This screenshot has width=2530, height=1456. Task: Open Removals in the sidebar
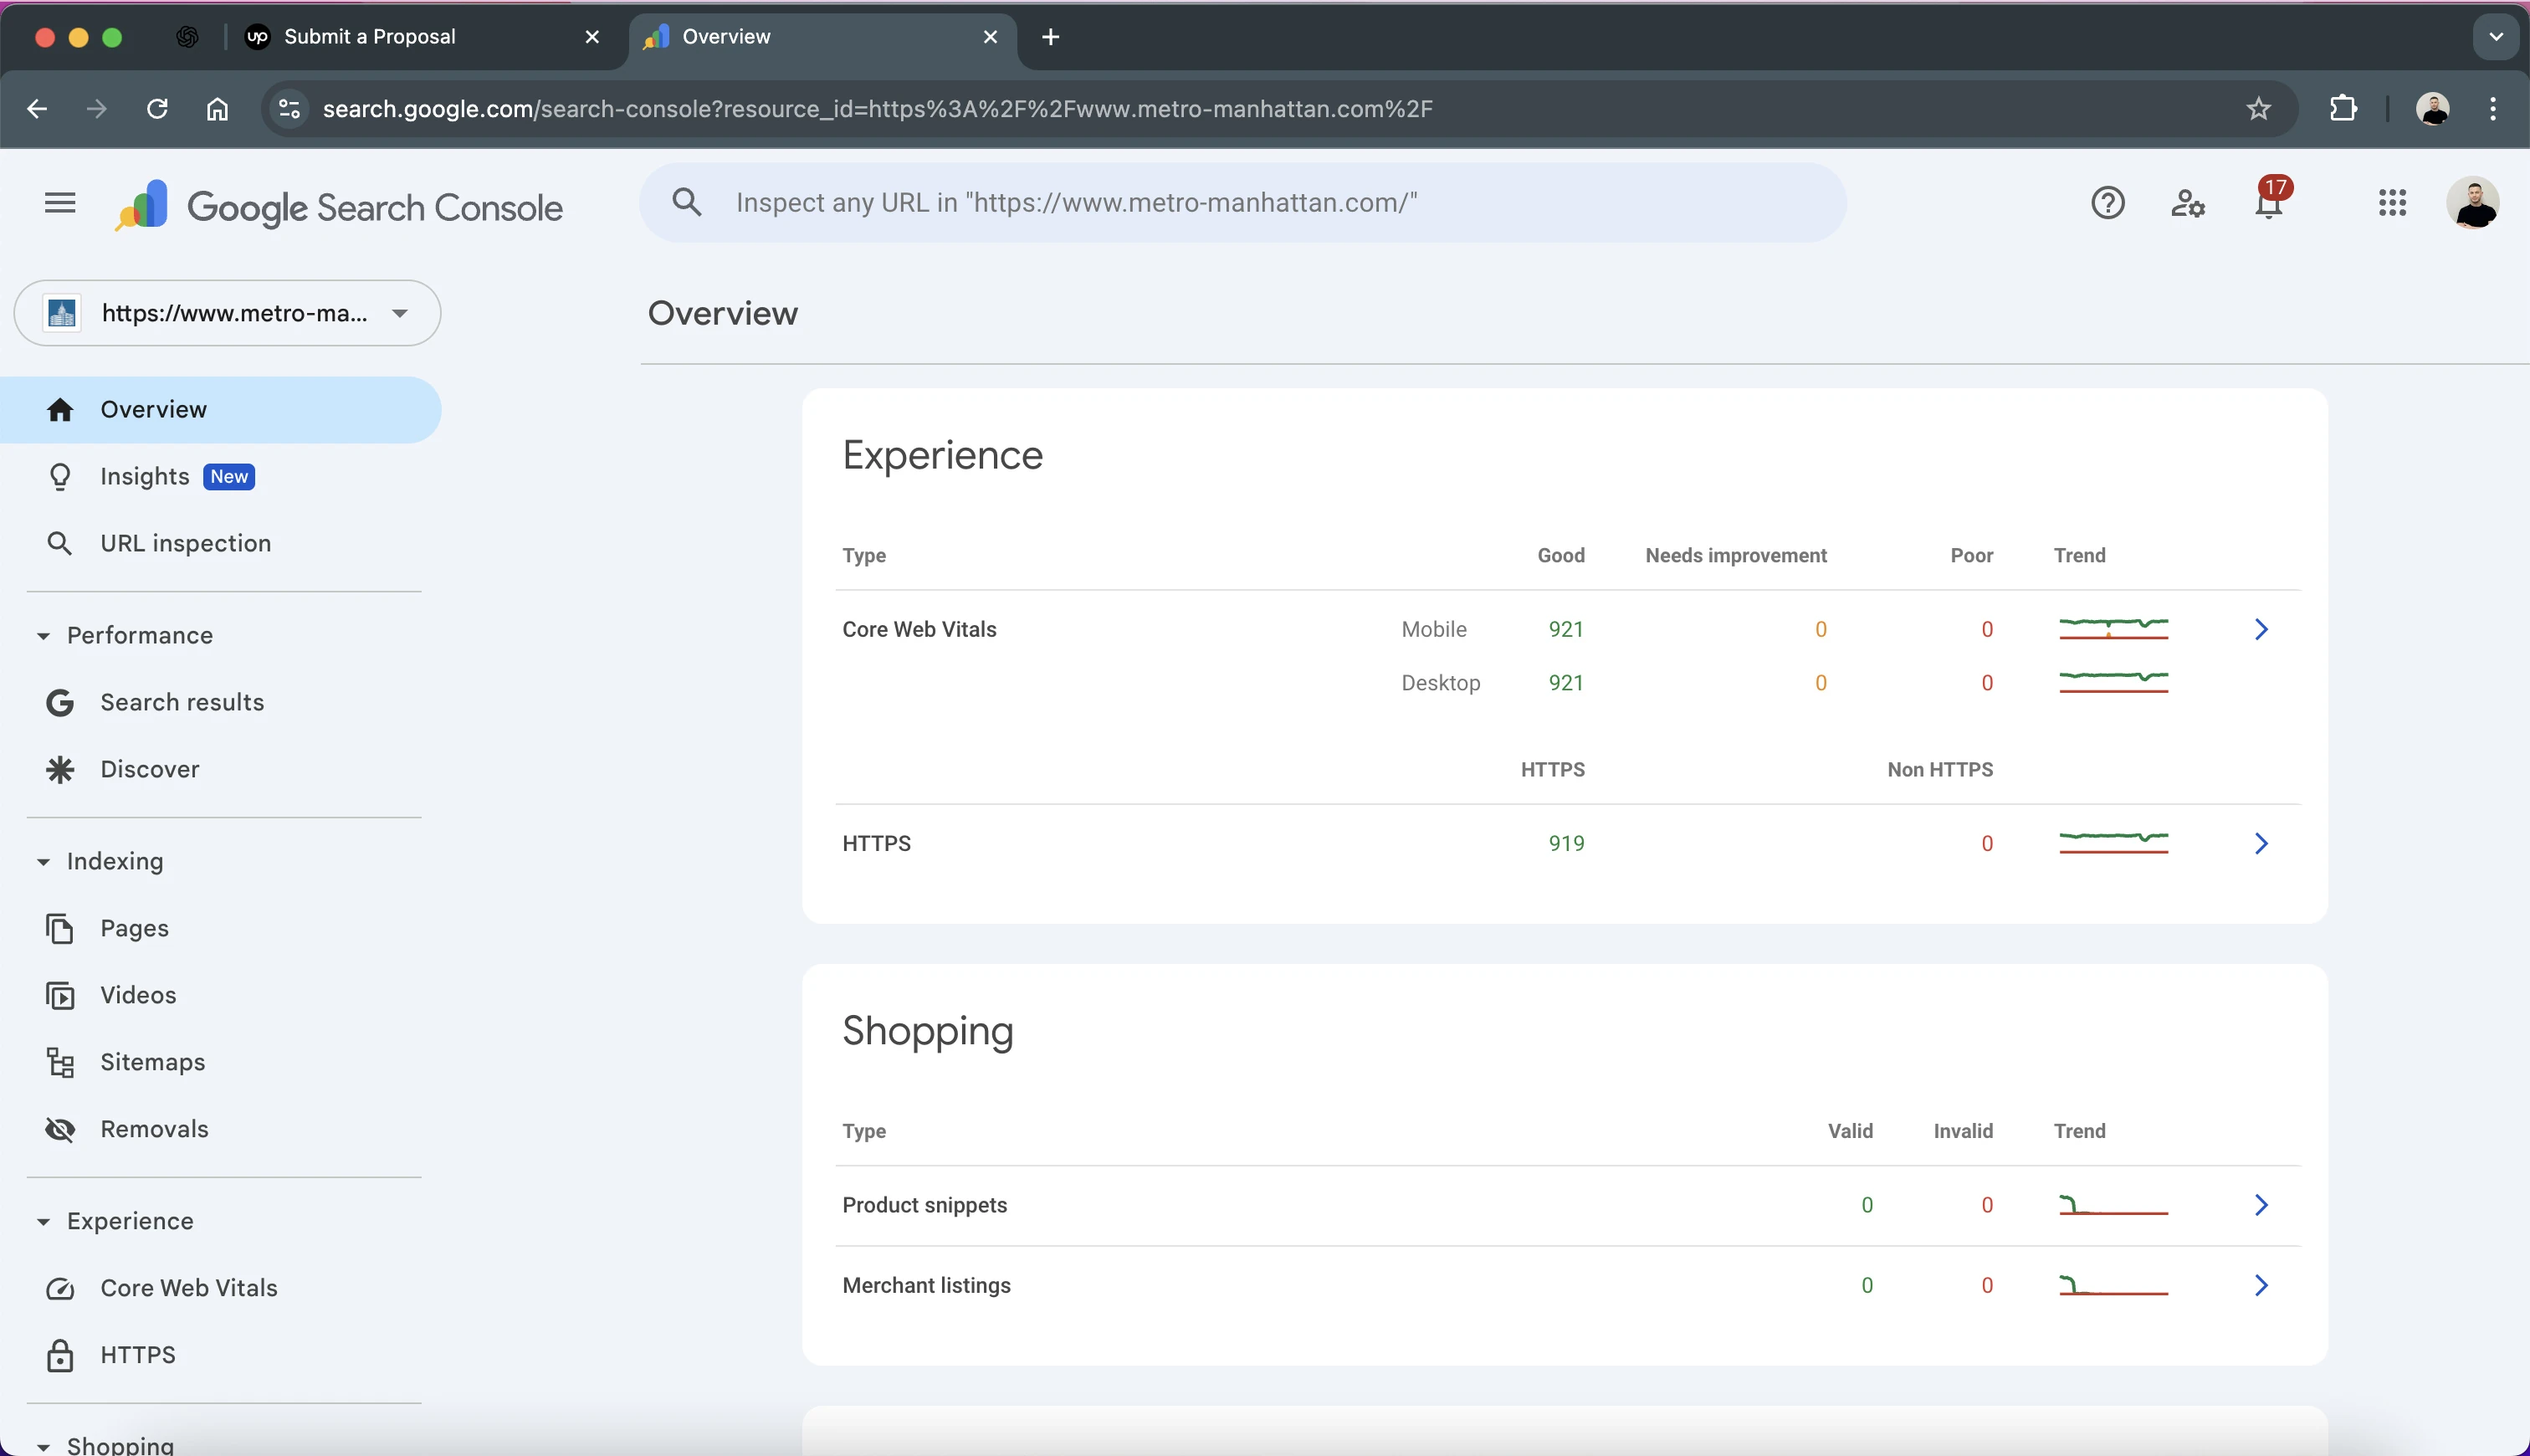coord(220,1130)
